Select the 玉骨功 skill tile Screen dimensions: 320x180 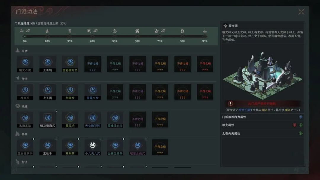[47, 64]
